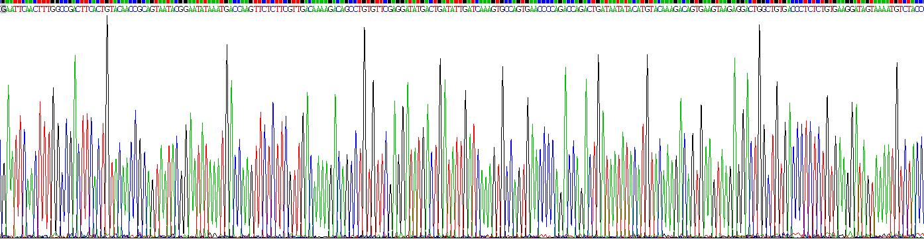Select the highlighted first base G
The width and height of the screenshot is (924, 239).
click(3, 10)
